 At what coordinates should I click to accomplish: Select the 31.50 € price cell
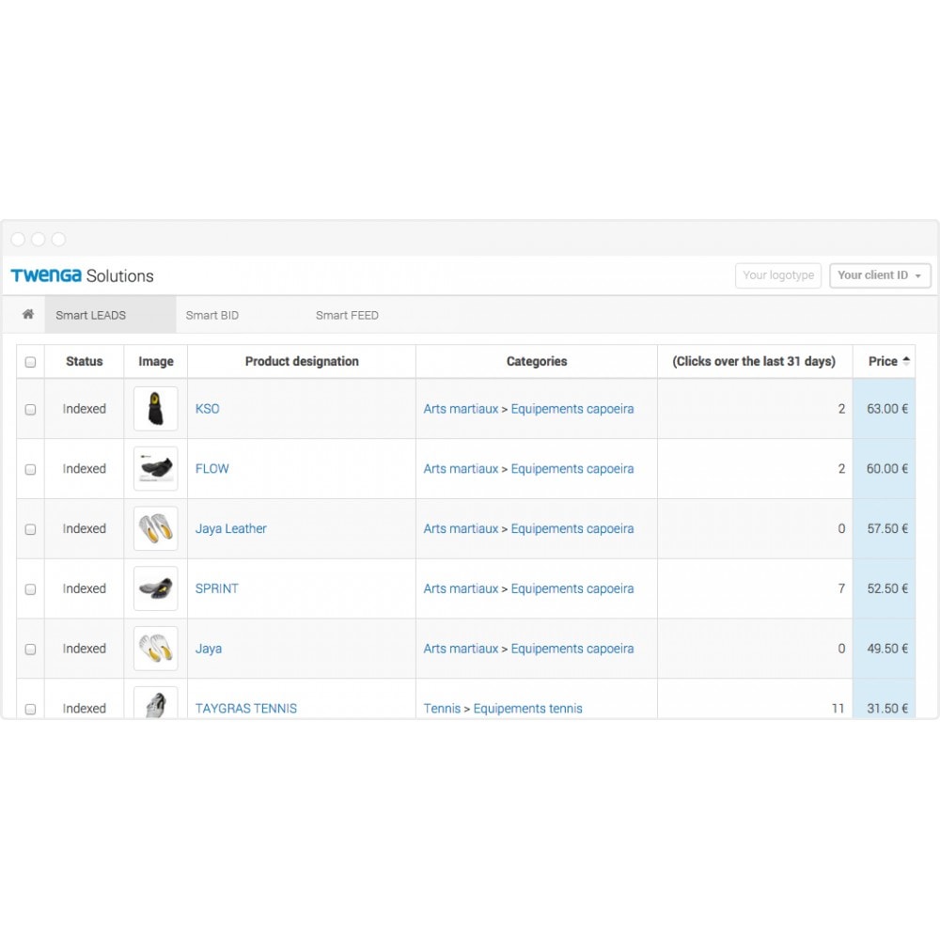tap(885, 699)
